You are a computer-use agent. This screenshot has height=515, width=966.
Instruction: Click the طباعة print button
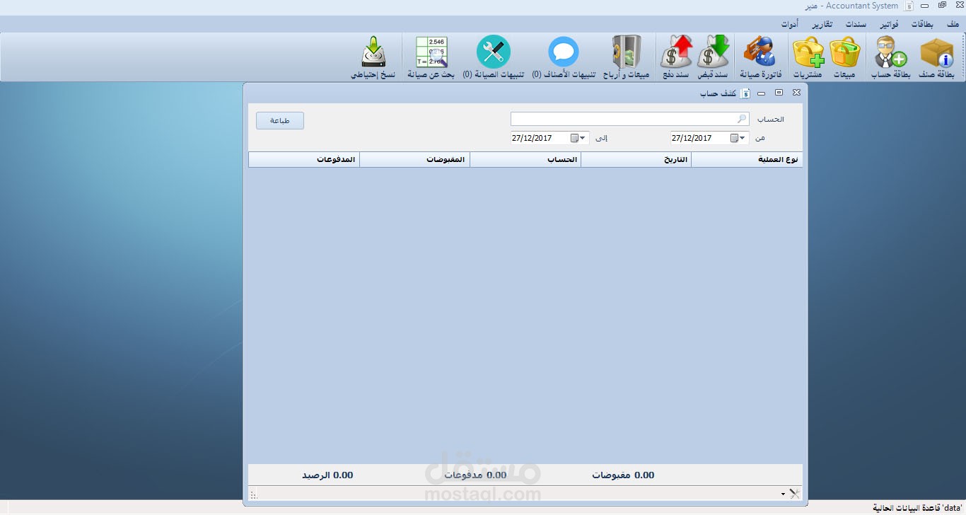pos(280,120)
